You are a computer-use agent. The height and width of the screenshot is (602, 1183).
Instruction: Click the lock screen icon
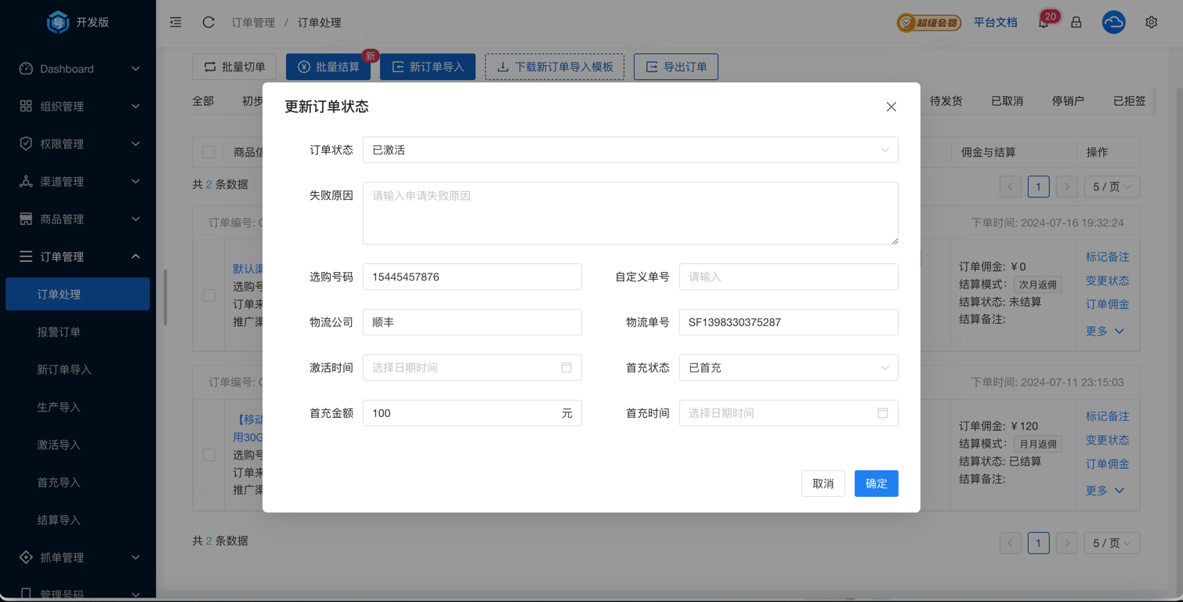[x=1076, y=22]
